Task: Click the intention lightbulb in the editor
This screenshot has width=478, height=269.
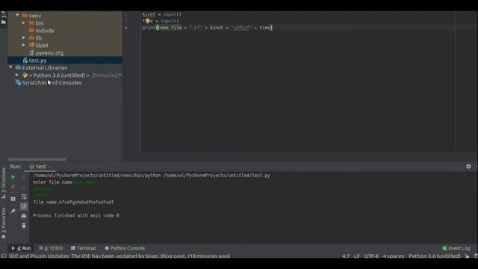Action: 148,21
